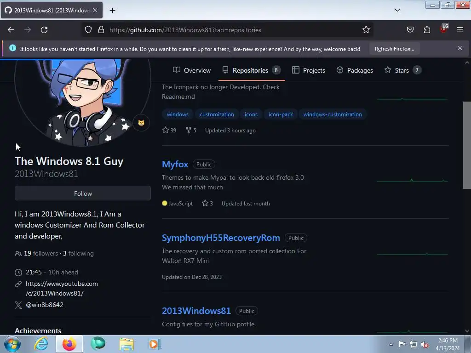
Task: Open Windows Explorer from taskbar
Action: pos(126,344)
